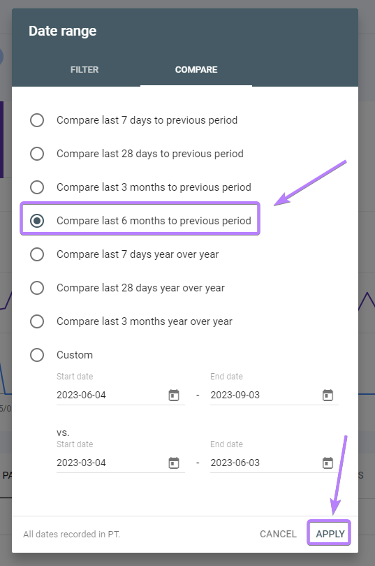Viewport: 375px width, 566px height.
Task: Open calendar picker for first end date
Action: pyautogui.click(x=328, y=395)
